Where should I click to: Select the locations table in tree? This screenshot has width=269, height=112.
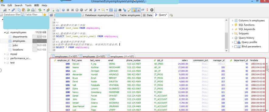tap(18, 50)
